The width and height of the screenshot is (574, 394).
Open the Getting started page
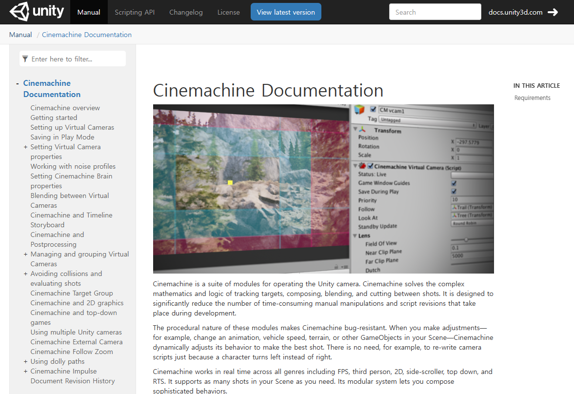coord(54,118)
